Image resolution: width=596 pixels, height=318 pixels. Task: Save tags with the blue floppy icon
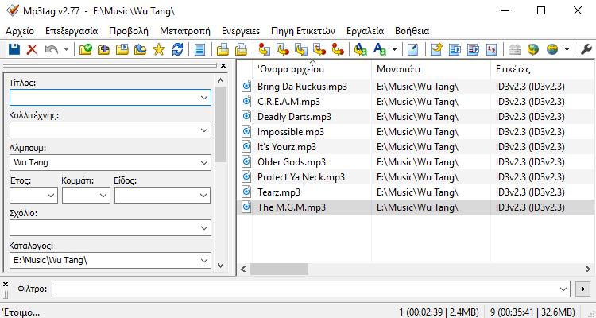click(14, 49)
